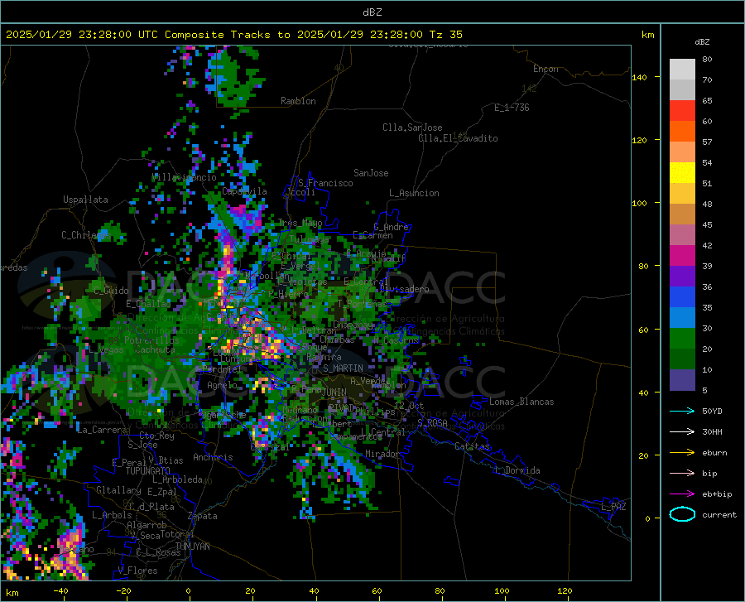Click the 'JUNIN' map label

(334, 393)
